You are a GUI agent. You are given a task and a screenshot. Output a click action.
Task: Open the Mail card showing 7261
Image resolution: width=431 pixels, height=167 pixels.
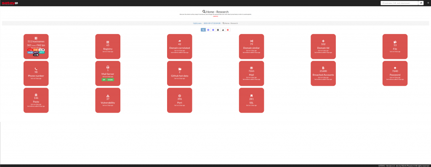(x=252, y=73)
